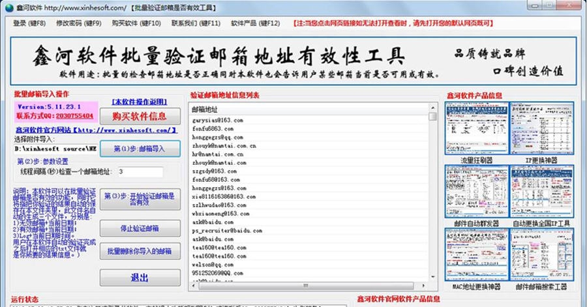Screen dimensions: 587x307
Task: Click the email list scroll up arrow
Action: (433, 108)
